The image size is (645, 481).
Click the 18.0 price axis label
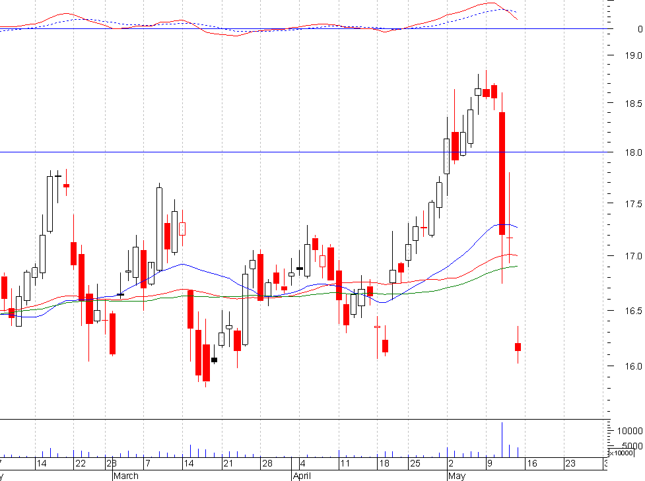pyautogui.click(x=634, y=152)
